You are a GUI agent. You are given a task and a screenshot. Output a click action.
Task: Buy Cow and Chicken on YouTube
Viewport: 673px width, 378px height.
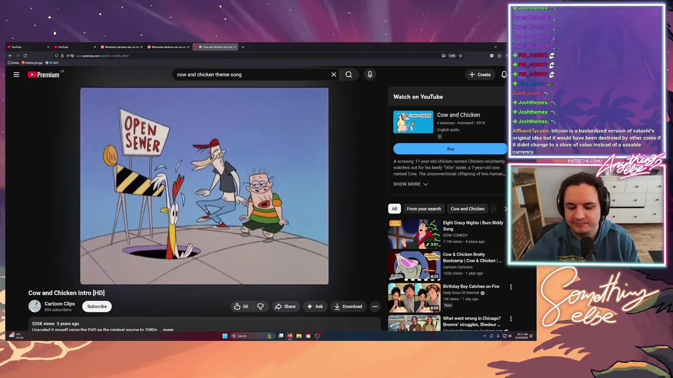click(x=451, y=149)
